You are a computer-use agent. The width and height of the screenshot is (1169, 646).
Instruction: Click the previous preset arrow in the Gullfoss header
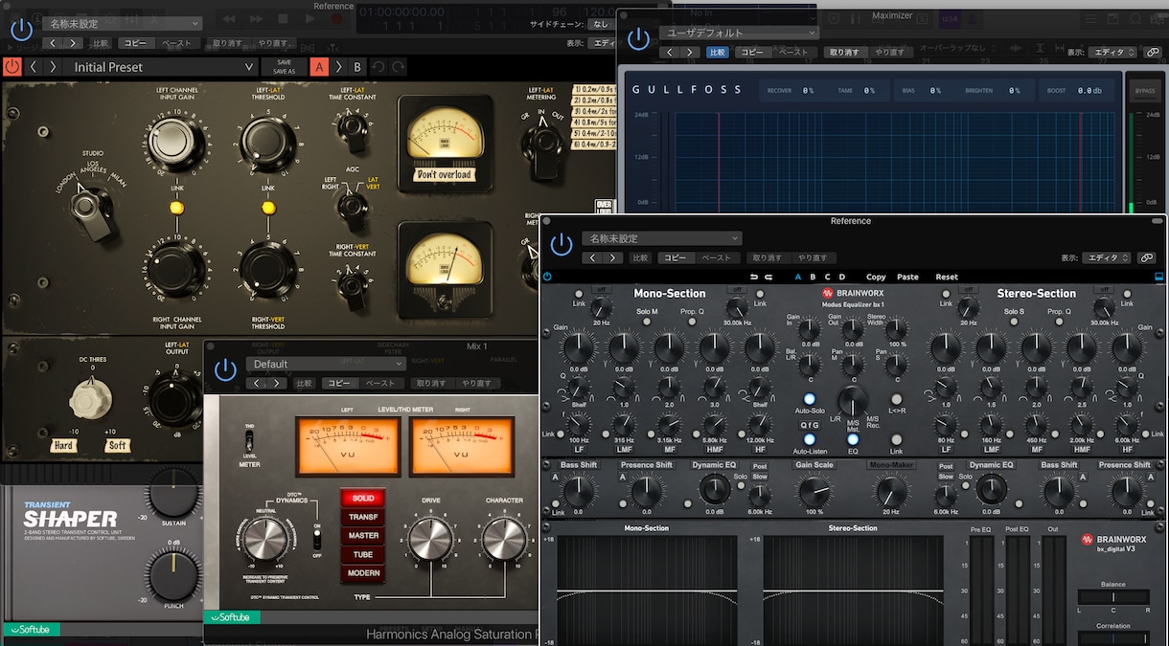[669, 52]
